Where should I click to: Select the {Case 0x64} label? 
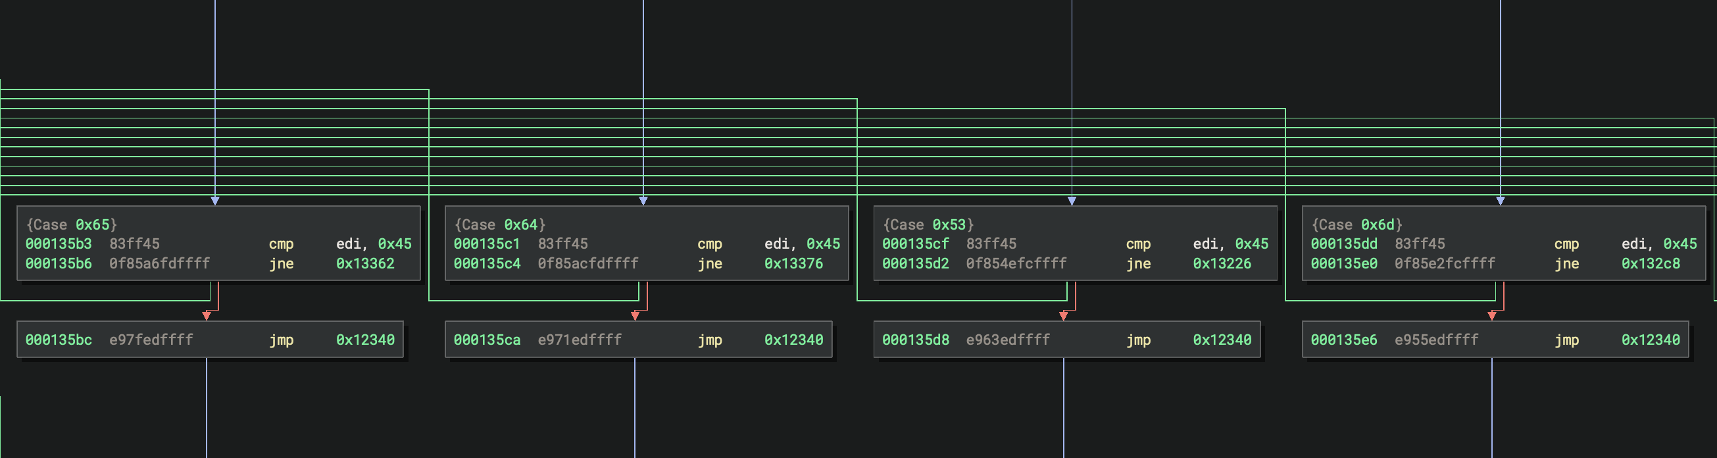click(x=500, y=224)
